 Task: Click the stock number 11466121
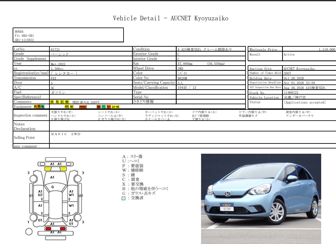pos(291,92)
